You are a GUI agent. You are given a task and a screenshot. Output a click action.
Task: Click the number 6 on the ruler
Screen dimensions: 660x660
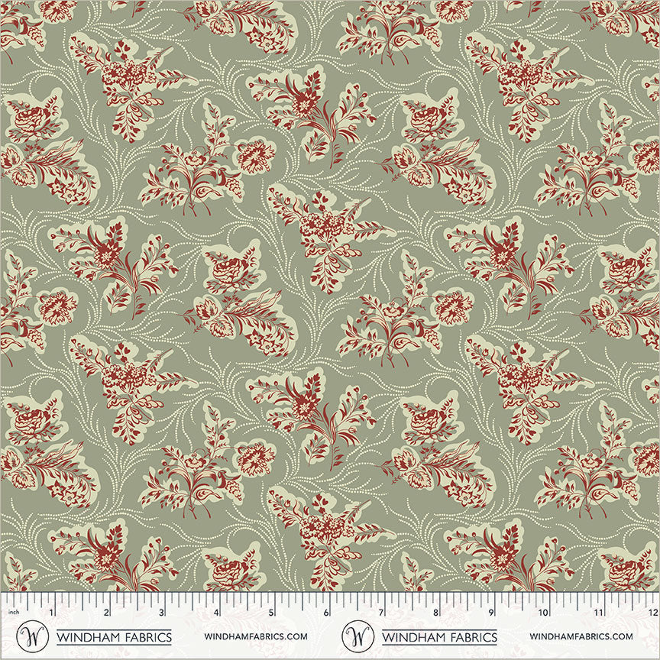[x=326, y=613]
